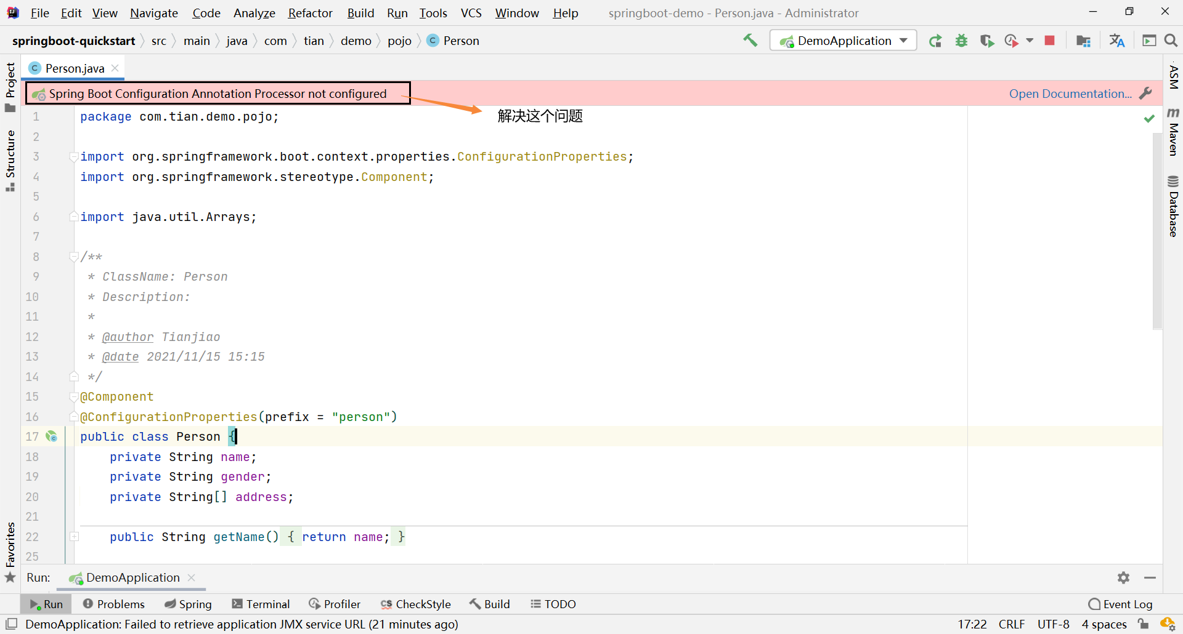1183x634 pixels.
Task: Close the Person.java editor tab
Action: tap(115, 68)
